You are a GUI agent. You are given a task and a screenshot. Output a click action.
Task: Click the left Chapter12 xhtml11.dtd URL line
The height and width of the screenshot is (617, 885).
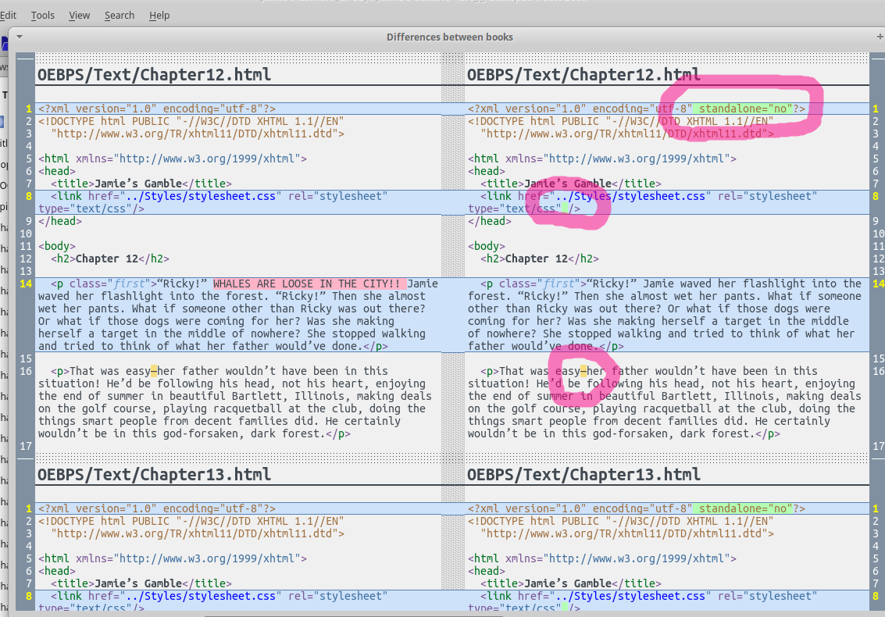[x=198, y=134]
